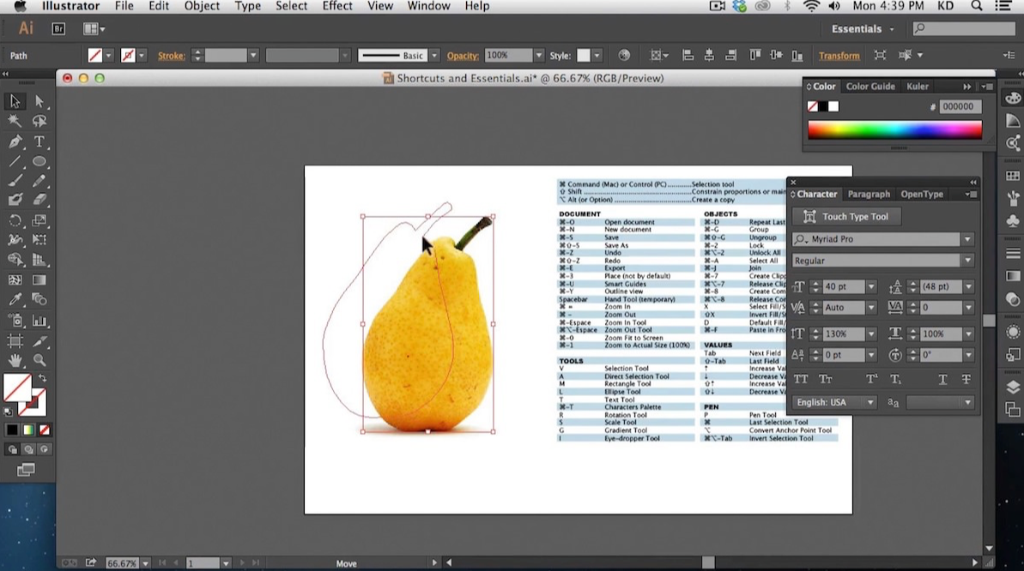The width and height of the screenshot is (1024, 571).
Task: Choose the Pen tool in toolbox
Action: [x=15, y=141]
